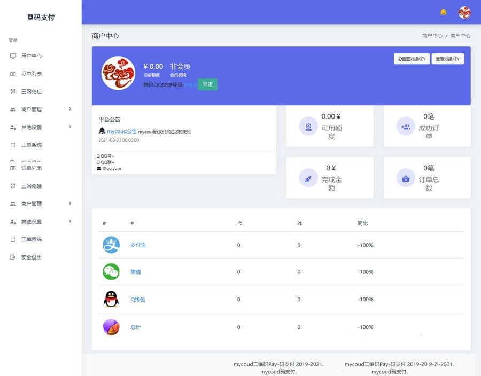481x376 pixels.
Task: Open the 支付宝 link
Action: coord(138,245)
